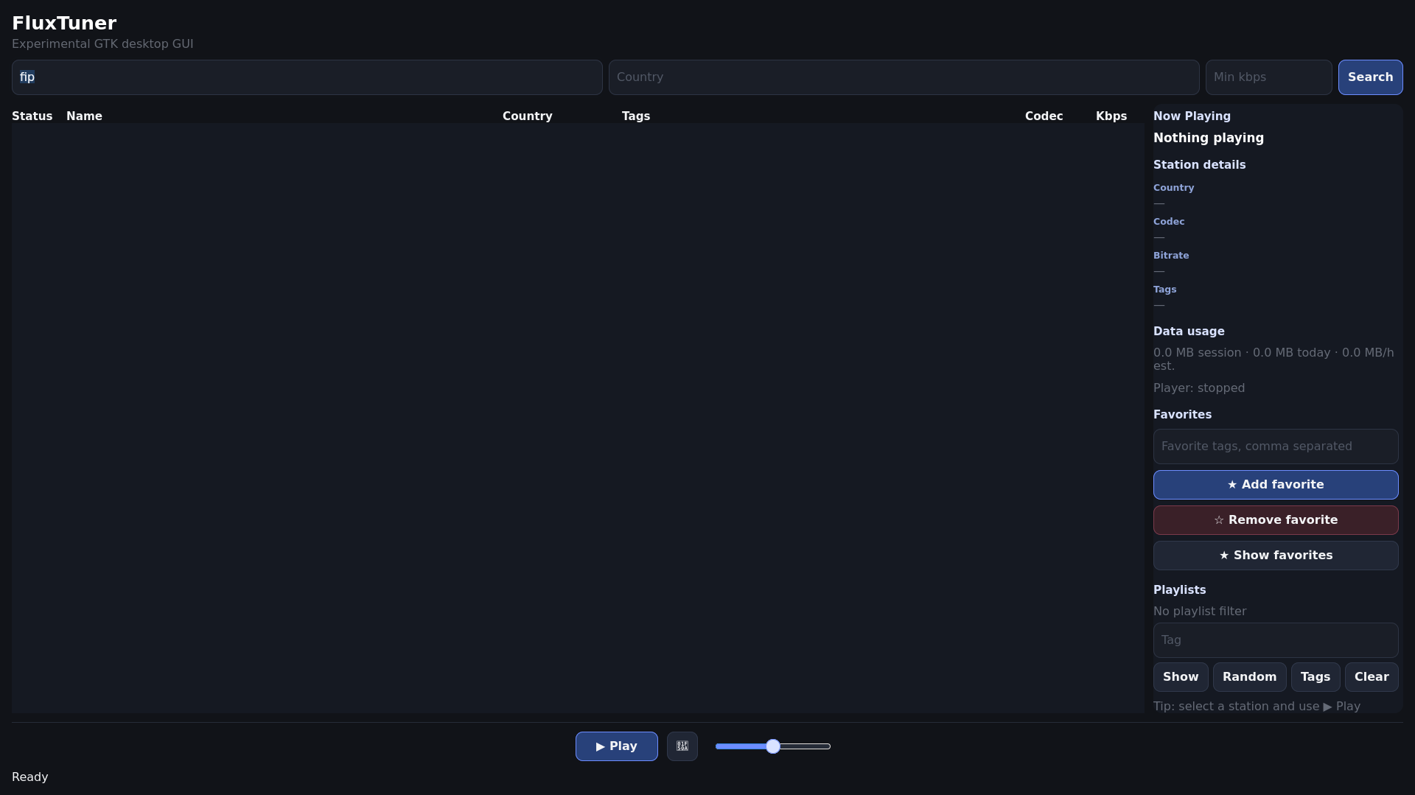
Task: Pick a Random playlist station
Action: [x=1249, y=677]
